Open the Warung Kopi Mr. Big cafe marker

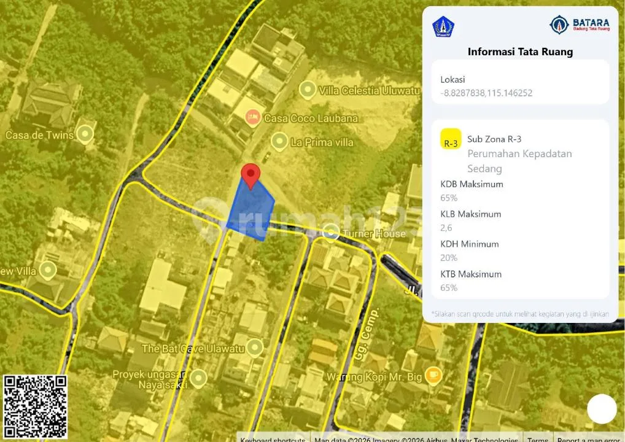(433, 376)
